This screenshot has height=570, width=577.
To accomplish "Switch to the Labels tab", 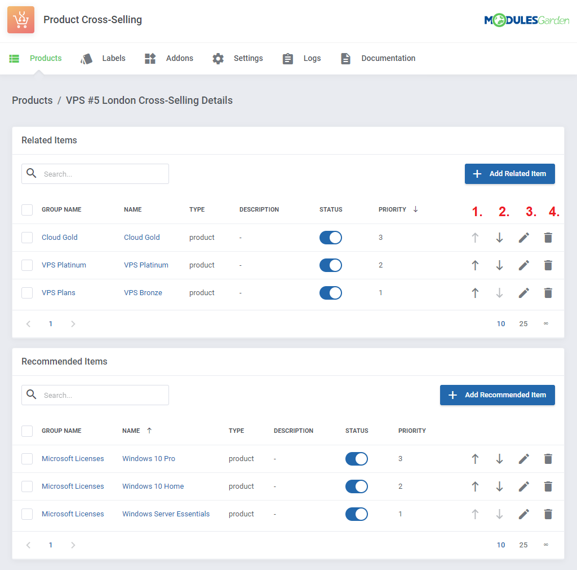I will [103, 58].
